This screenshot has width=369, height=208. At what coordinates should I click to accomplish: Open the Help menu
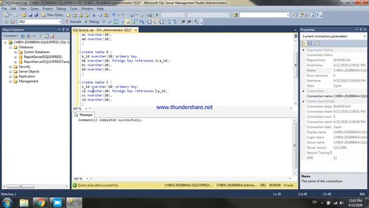tap(100, 9)
